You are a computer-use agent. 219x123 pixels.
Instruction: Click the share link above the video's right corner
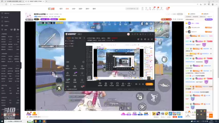[174, 19]
